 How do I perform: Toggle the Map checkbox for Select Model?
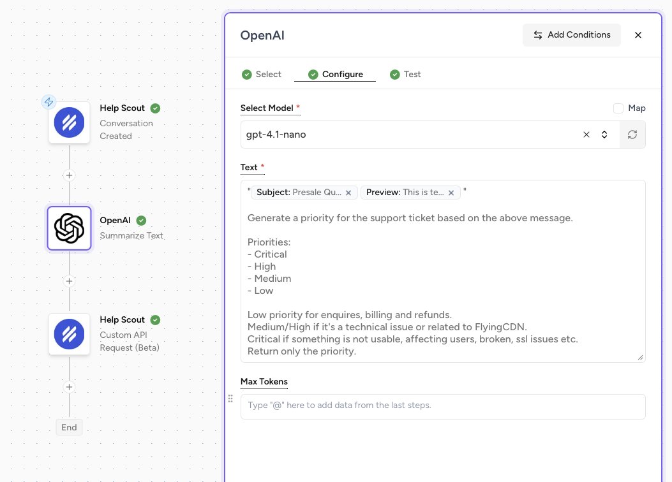coord(618,108)
